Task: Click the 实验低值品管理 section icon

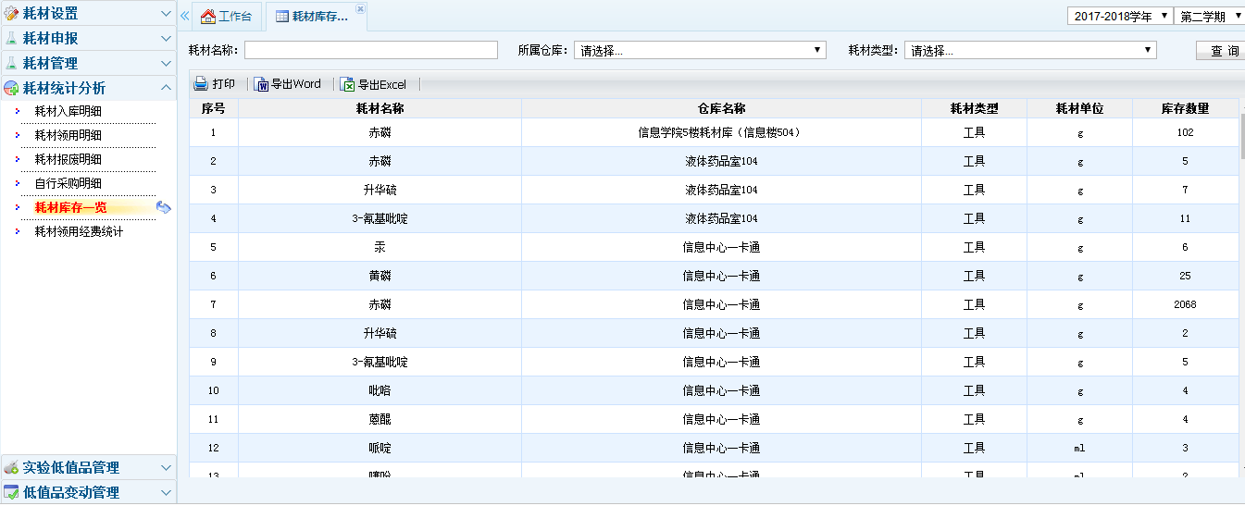Action: [x=11, y=468]
